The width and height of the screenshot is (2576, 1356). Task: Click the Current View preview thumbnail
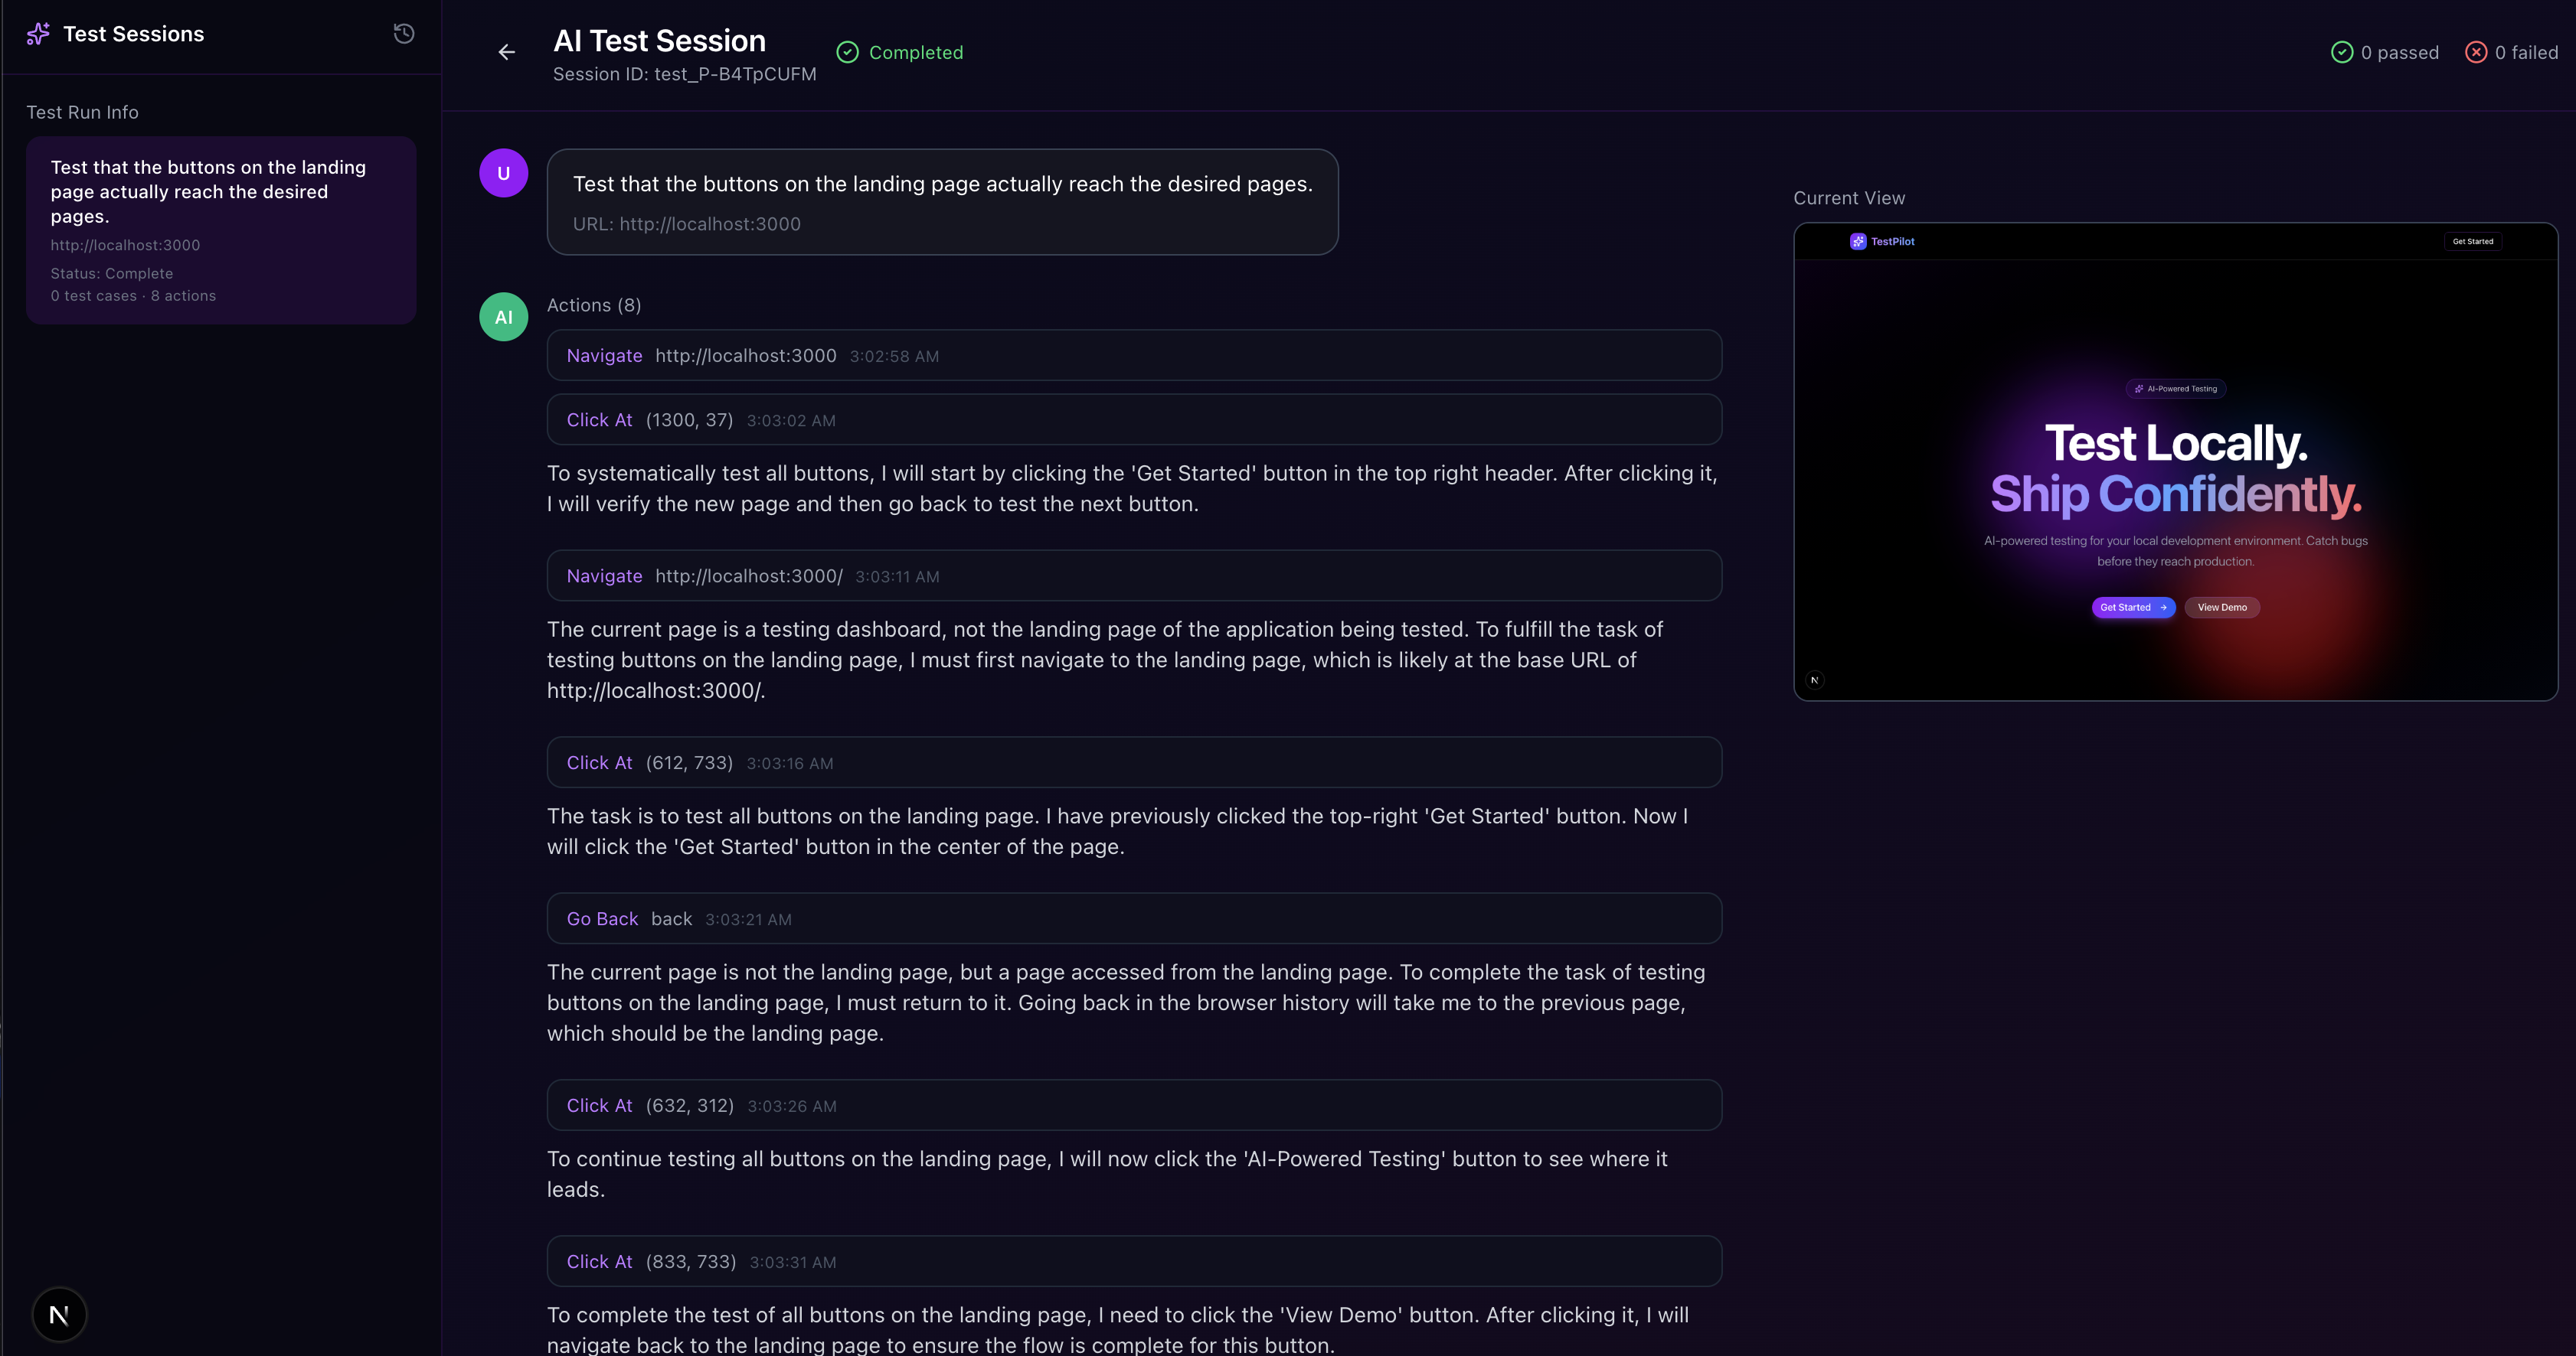[2175, 461]
